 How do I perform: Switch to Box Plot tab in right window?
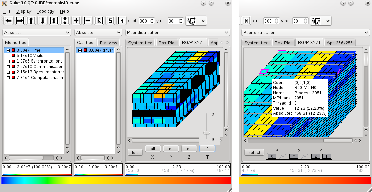[x=283, y=43]
